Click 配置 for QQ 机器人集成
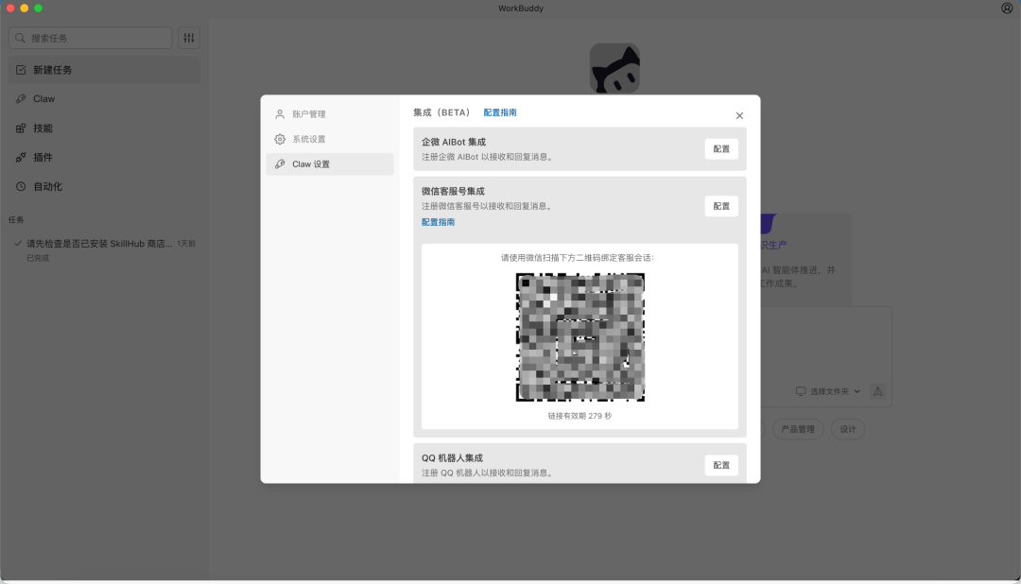Screen dimensions: 1021x584 720,465
